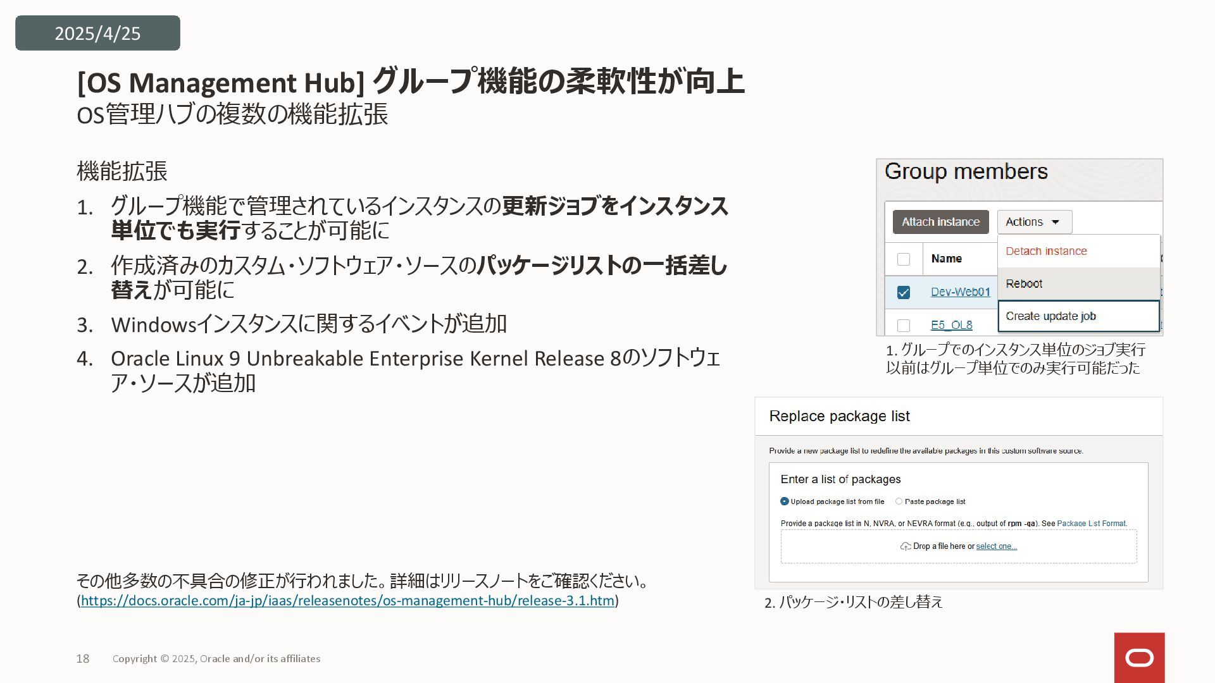Select Upload package list from file radio
The image size is (1215, 683).
(x=785, y=501)
